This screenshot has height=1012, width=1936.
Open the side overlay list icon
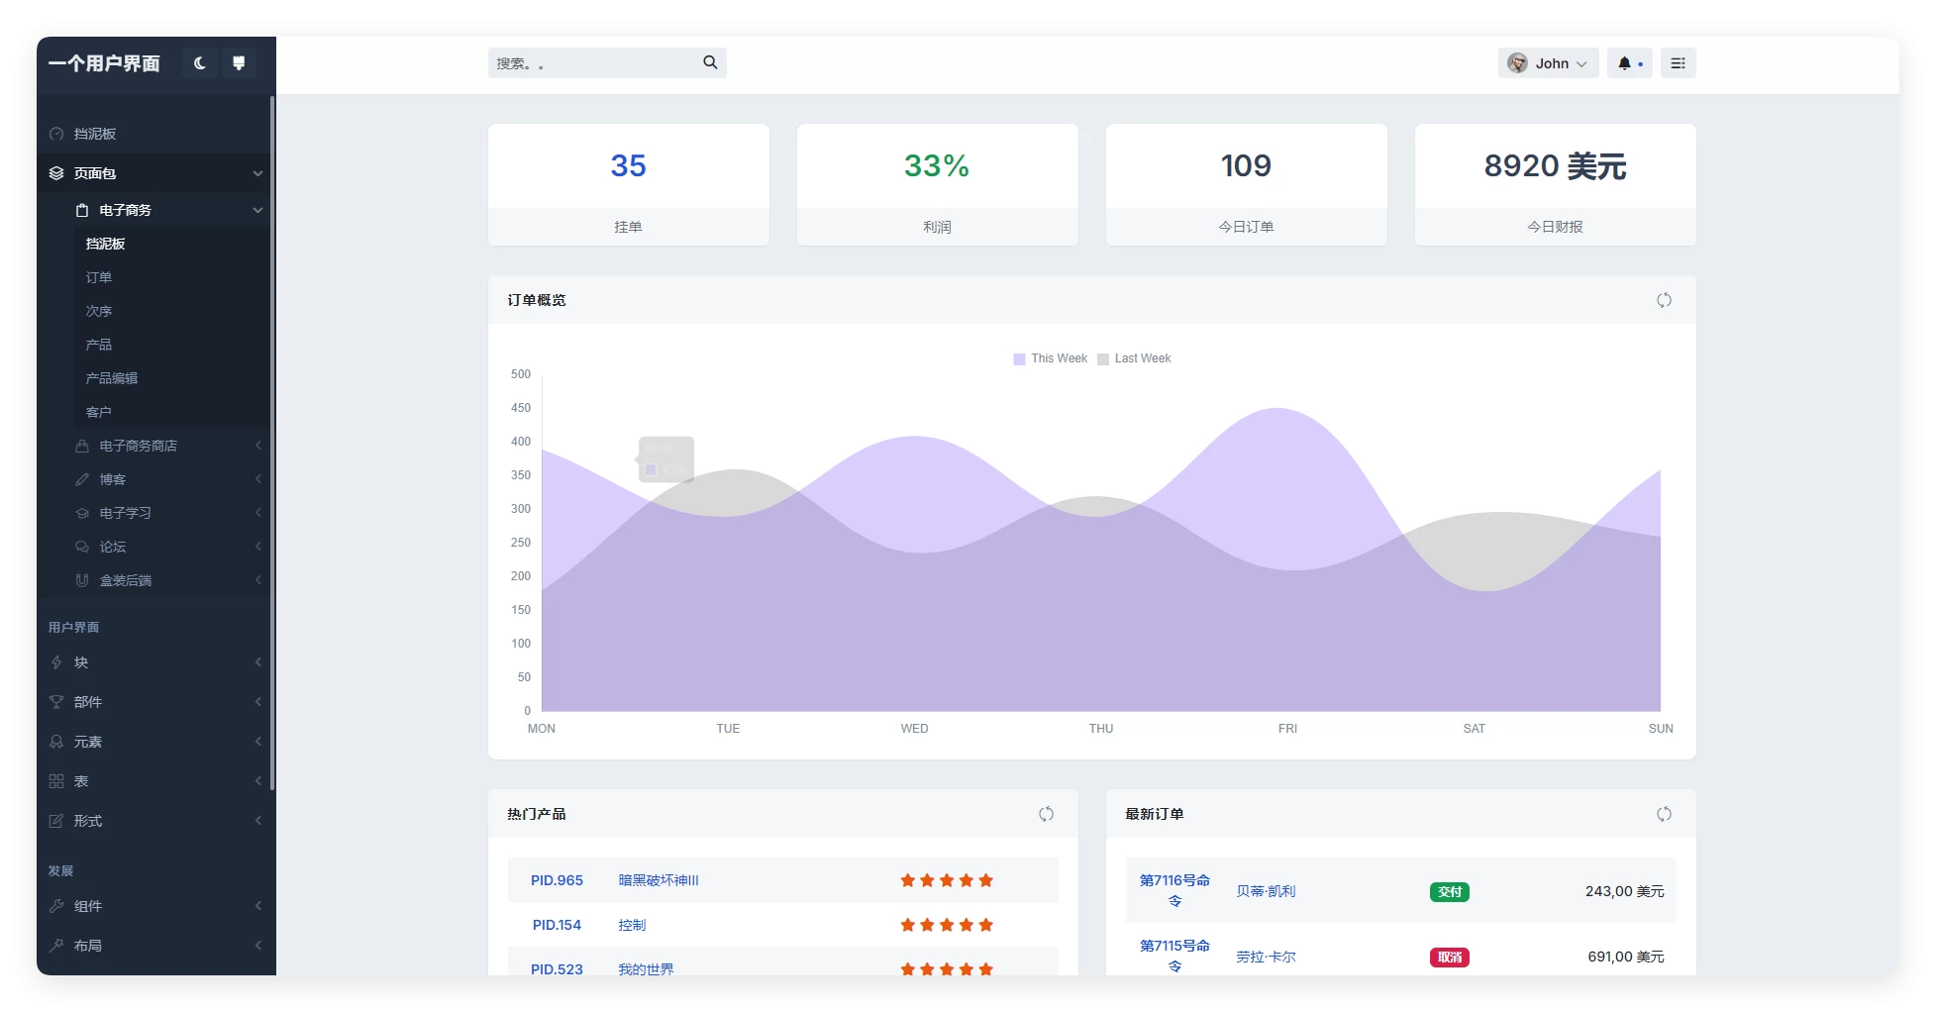[x=1678, y=63]
